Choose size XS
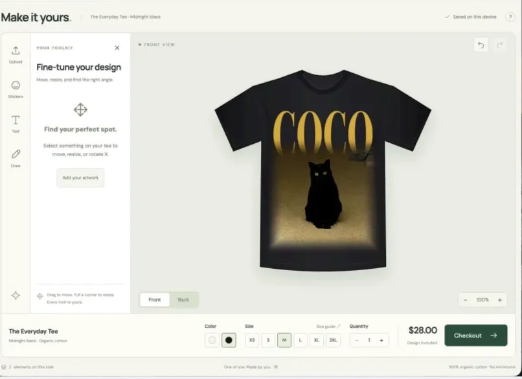The height and width of the screenshot is (379, 522). (x=252, y=340)
